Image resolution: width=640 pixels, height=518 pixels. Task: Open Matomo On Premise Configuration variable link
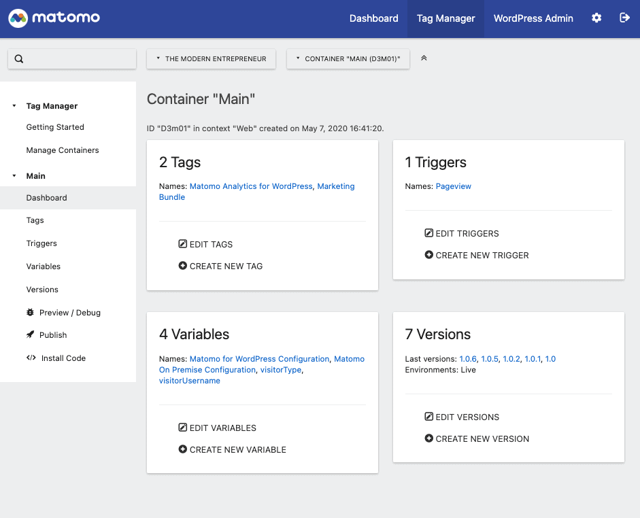click(x=207, y=370)
